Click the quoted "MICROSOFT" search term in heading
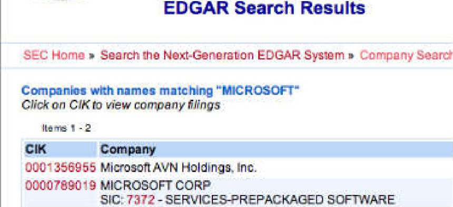The height and width of the screenshot is (207, 453). pos(258,91)
